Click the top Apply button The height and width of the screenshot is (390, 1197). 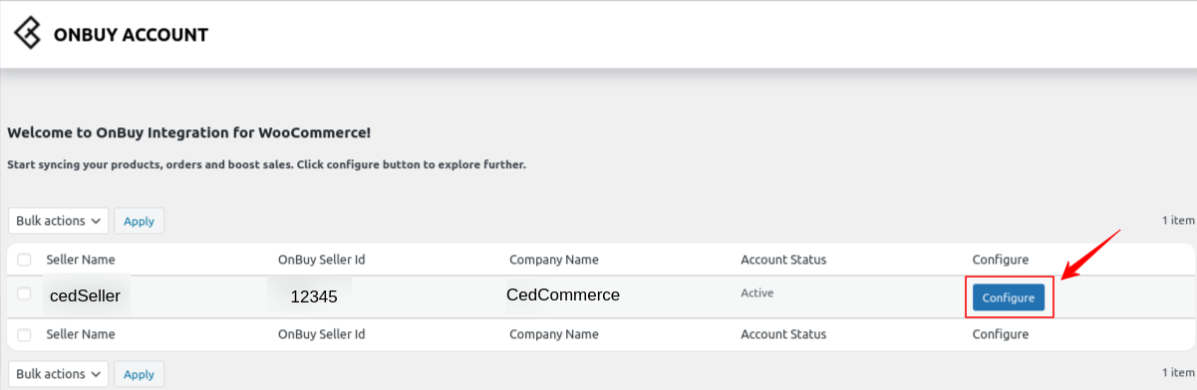[139, 221]
